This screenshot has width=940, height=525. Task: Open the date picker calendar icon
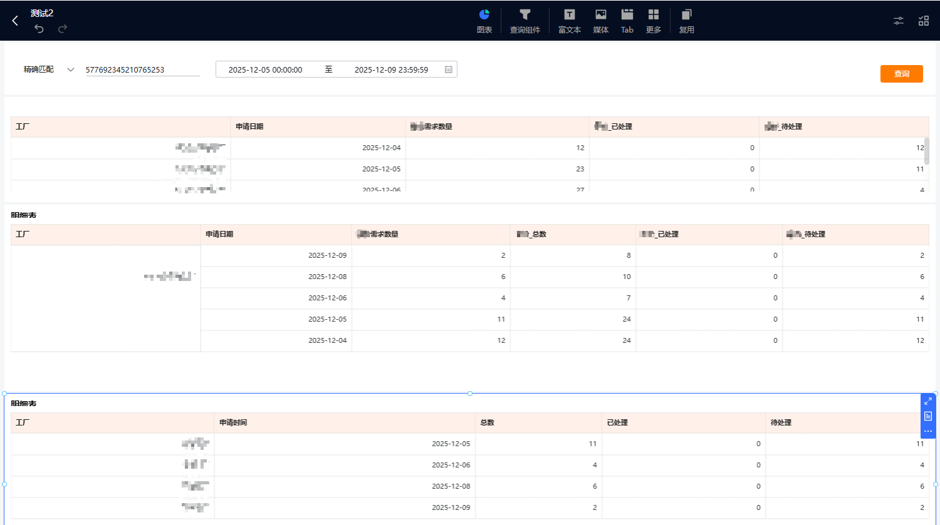[448, 69]
